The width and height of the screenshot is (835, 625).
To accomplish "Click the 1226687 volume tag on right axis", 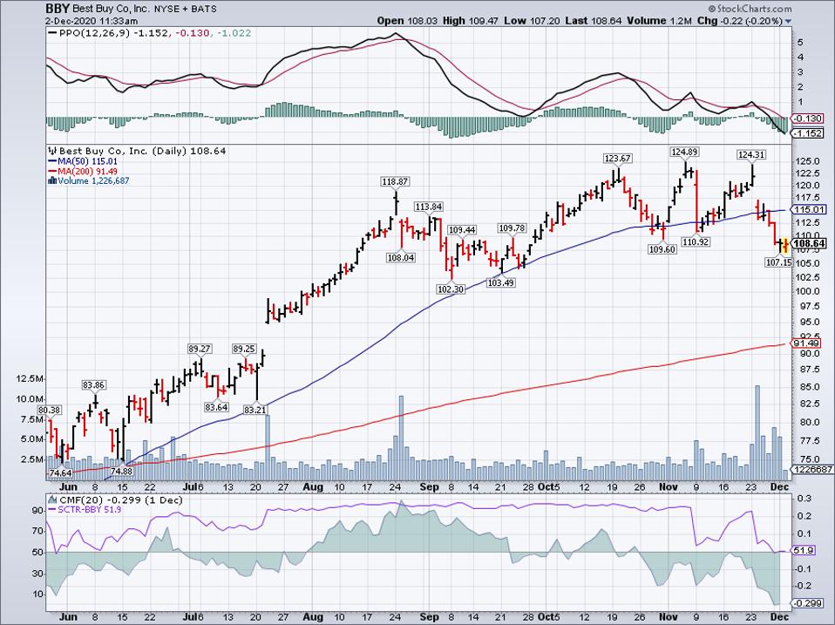I will click(811, 470).
